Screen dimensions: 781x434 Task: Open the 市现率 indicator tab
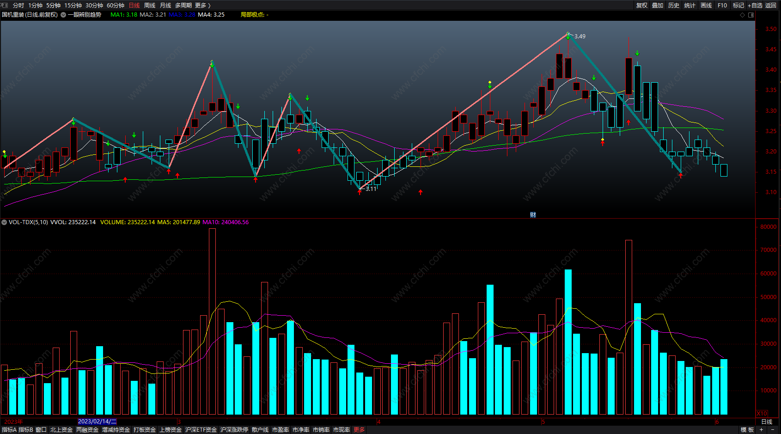[x=342, y=430]
